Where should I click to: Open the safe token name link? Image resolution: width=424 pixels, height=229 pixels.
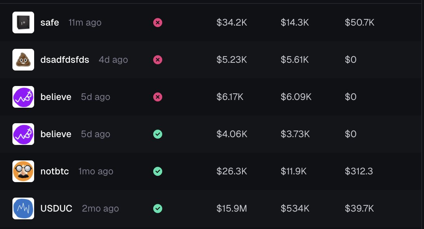(x=50, y=22)
